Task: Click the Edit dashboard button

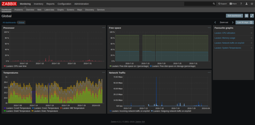Action: (234, 16)
